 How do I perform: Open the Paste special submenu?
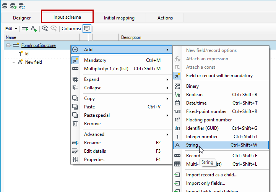pos(122,115)
